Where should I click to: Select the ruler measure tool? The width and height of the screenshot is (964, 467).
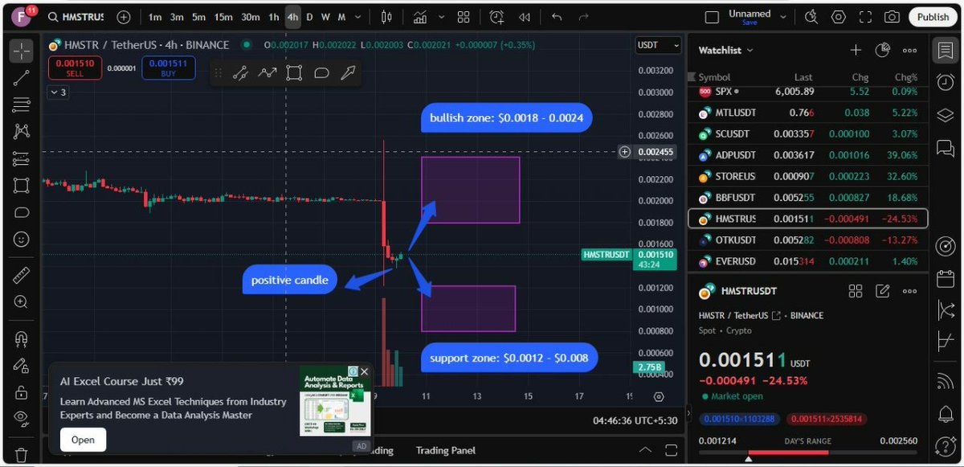(22, 276)
